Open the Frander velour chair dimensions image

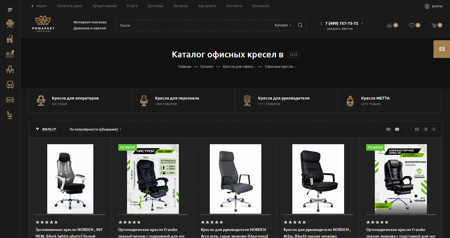point(153,179)
